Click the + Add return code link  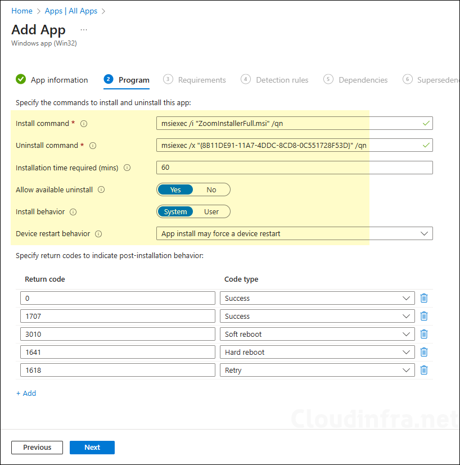tap(26, 394)
